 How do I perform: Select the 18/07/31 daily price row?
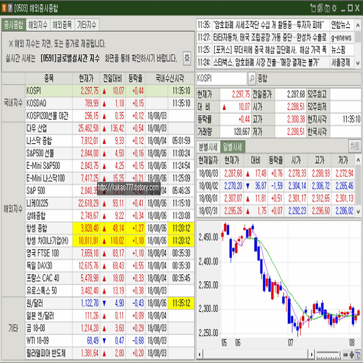coord(275,211)
